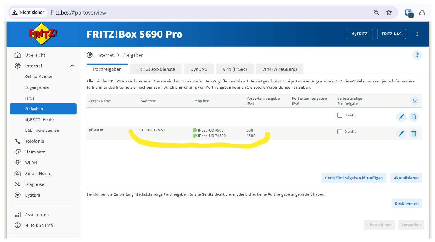The image size is (435, 242).
Task: Delete the pfSense port forwarding entry
Action: coord(413,133)
